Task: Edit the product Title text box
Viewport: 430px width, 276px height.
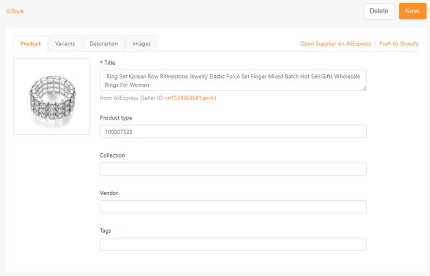Action: coord(233,80)
